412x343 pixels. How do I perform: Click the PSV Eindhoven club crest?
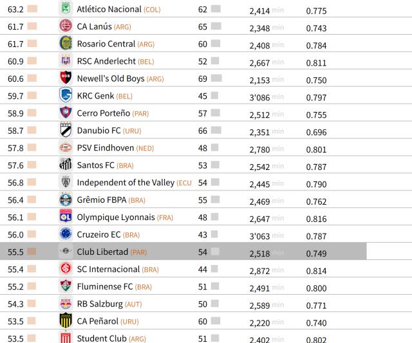pos(65,147)
